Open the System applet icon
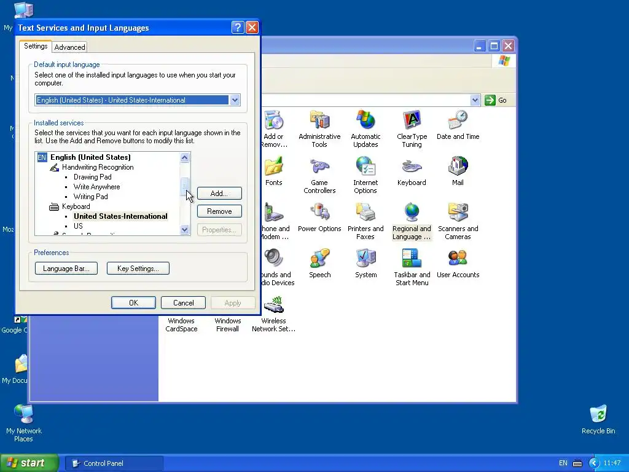The image size is (629, 472). point(365,264)
